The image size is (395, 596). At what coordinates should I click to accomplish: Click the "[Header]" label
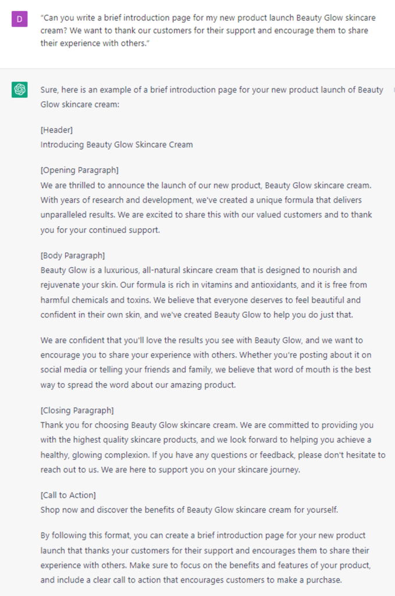[x=56, y=129]
